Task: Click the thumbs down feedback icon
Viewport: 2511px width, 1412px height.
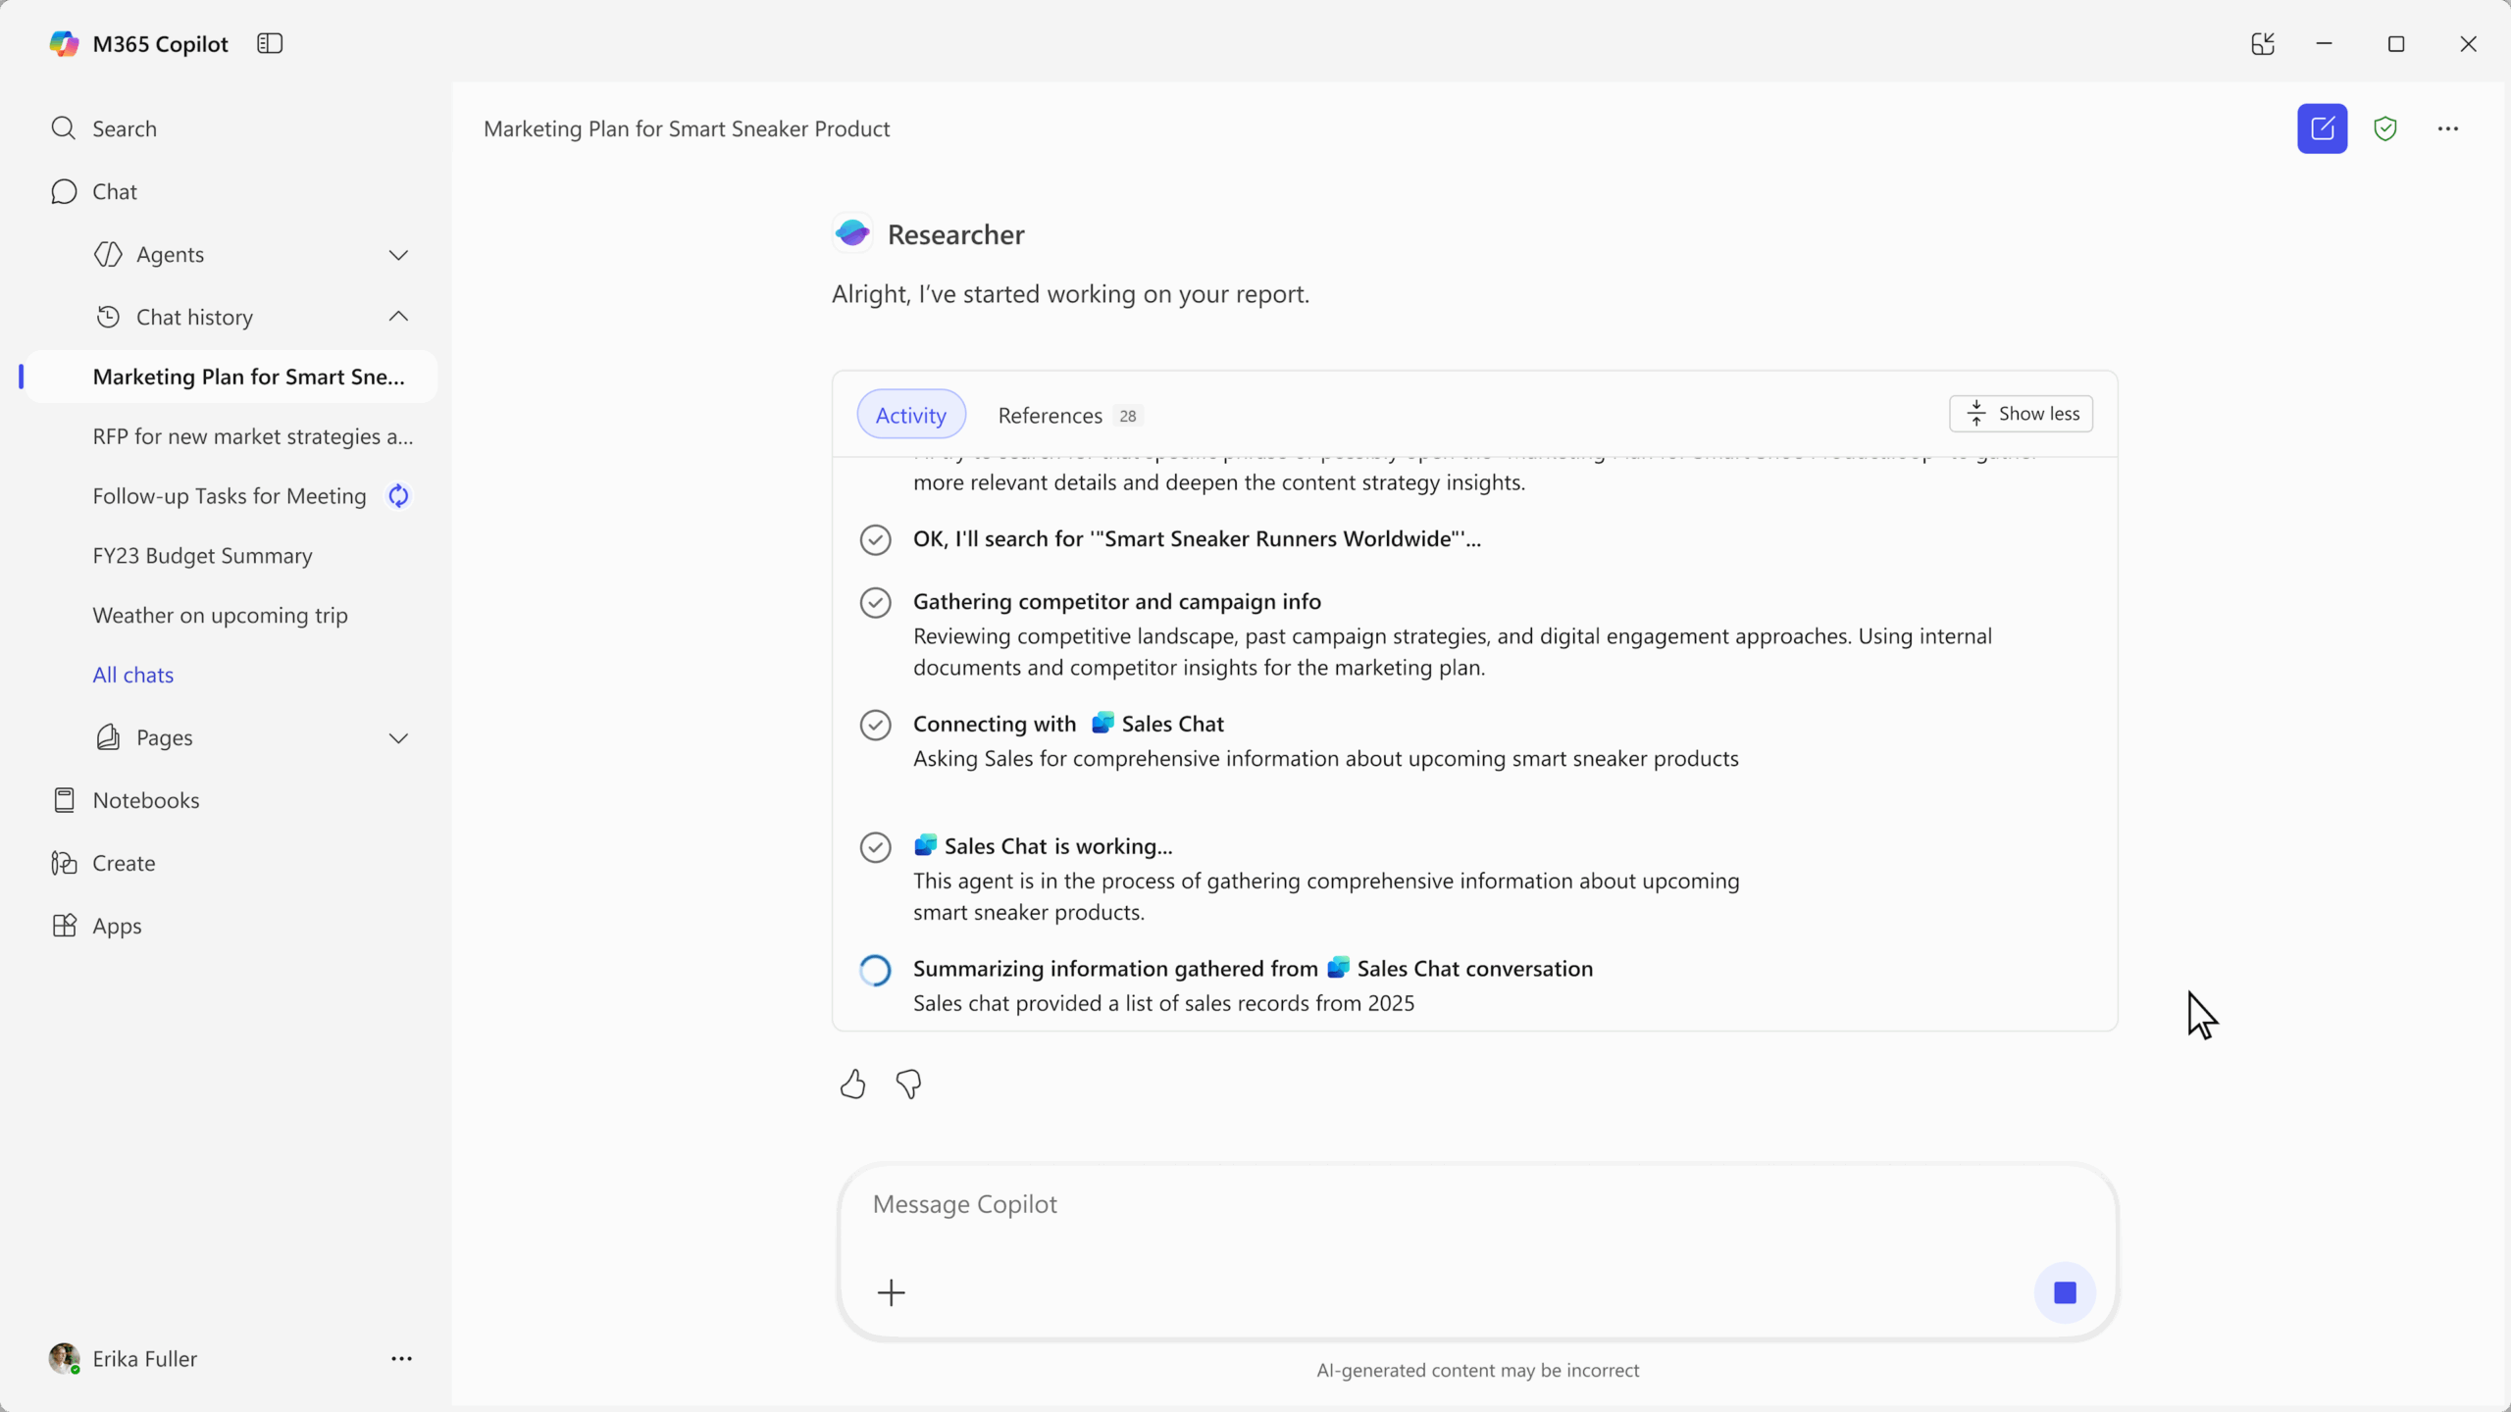Action: pyautogui.click(x=908, y=1084)
